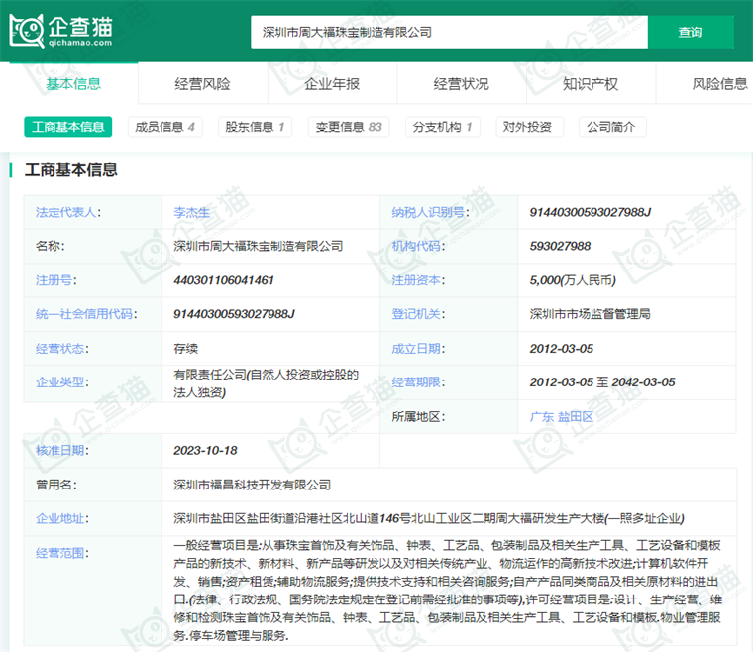Click the 工商基本信息 section heading
This screenshot has height=652, width=753.
pyautogui.click(x=71, y=170)
